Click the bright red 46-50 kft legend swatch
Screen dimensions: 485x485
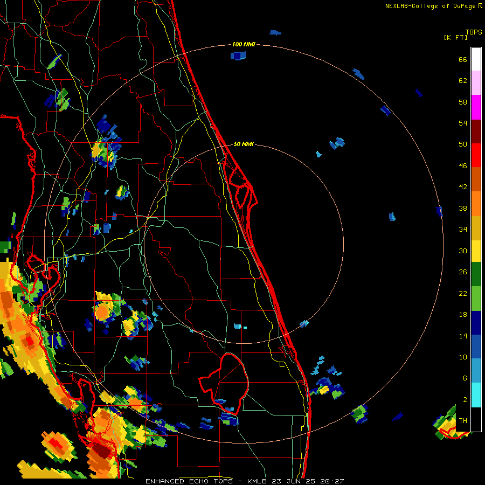pos(476,155)
